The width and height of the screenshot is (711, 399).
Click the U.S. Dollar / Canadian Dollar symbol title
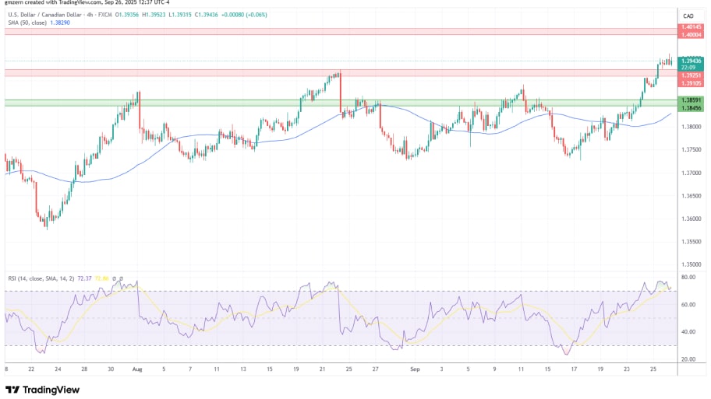pos(48,16)
